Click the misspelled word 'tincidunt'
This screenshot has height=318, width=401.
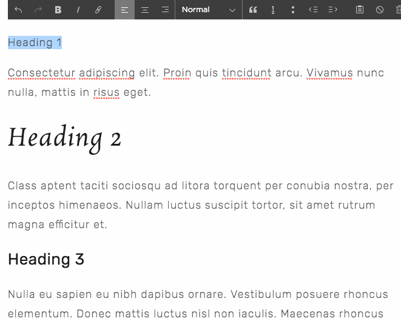246,73
